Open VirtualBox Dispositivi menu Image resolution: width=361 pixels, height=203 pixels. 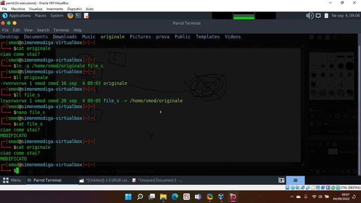(x=74, y=9)
